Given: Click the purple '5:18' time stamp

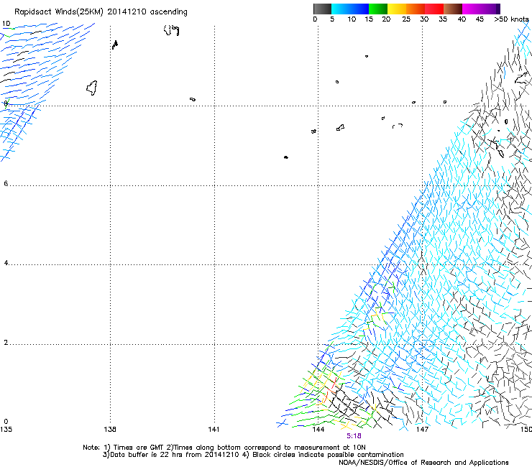Looking at the screenshot, I should pyautogui.click(x=354, y=436).
